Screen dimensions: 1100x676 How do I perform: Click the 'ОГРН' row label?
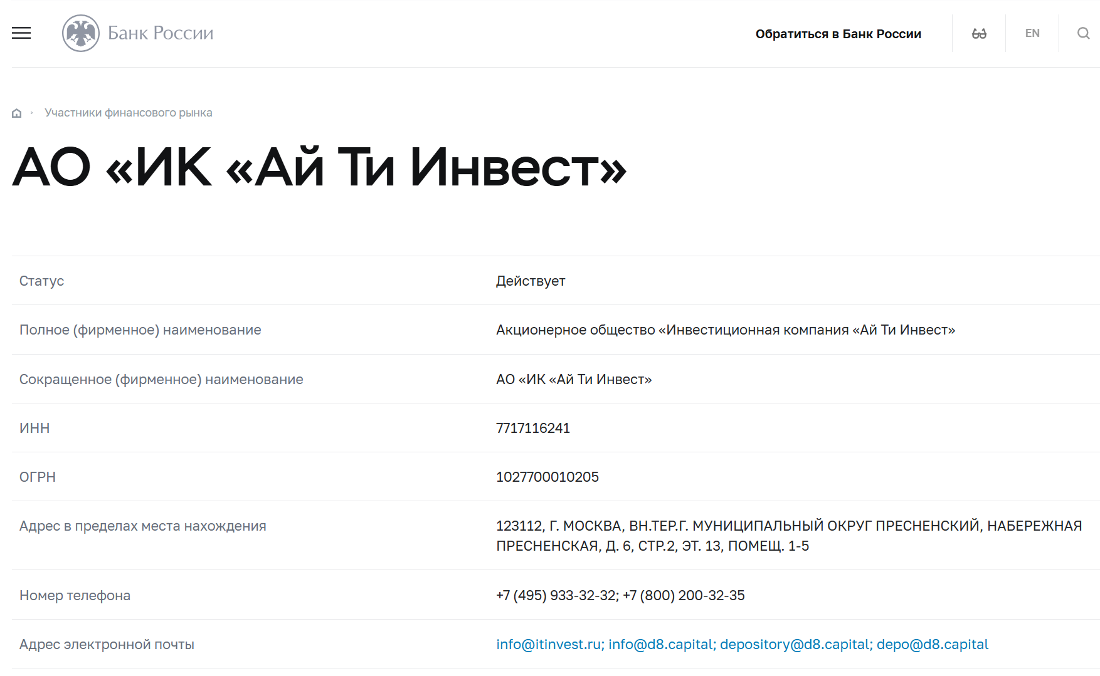click(x=38, y=477)
